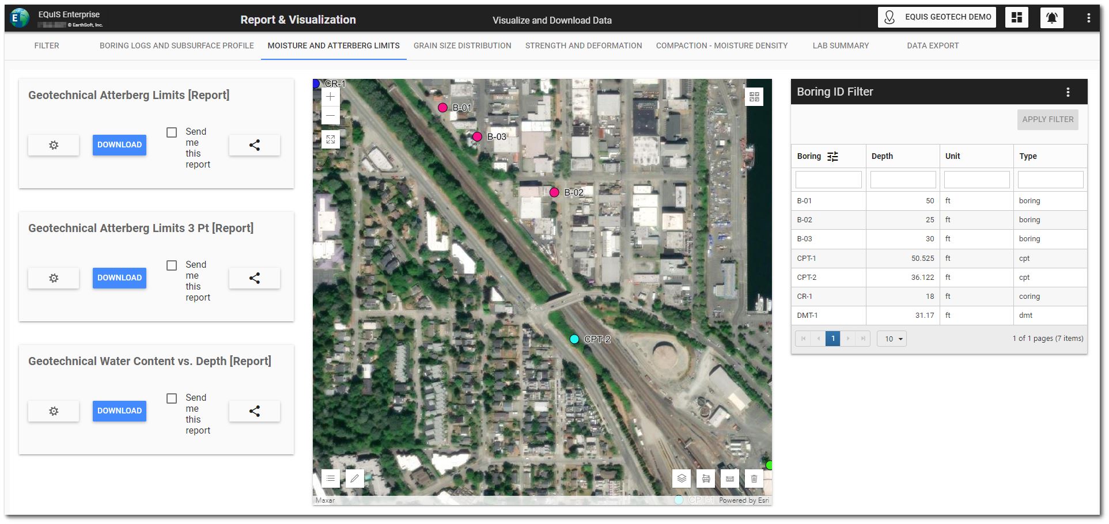Open the page size dropdown showing 10

892,339
